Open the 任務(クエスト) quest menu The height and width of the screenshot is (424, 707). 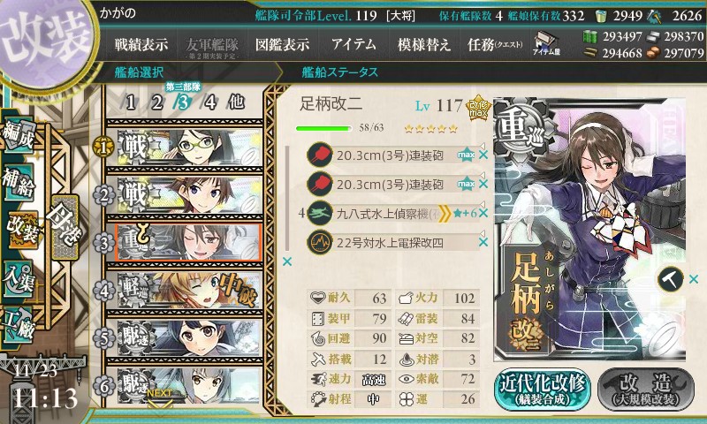point(495,44)
